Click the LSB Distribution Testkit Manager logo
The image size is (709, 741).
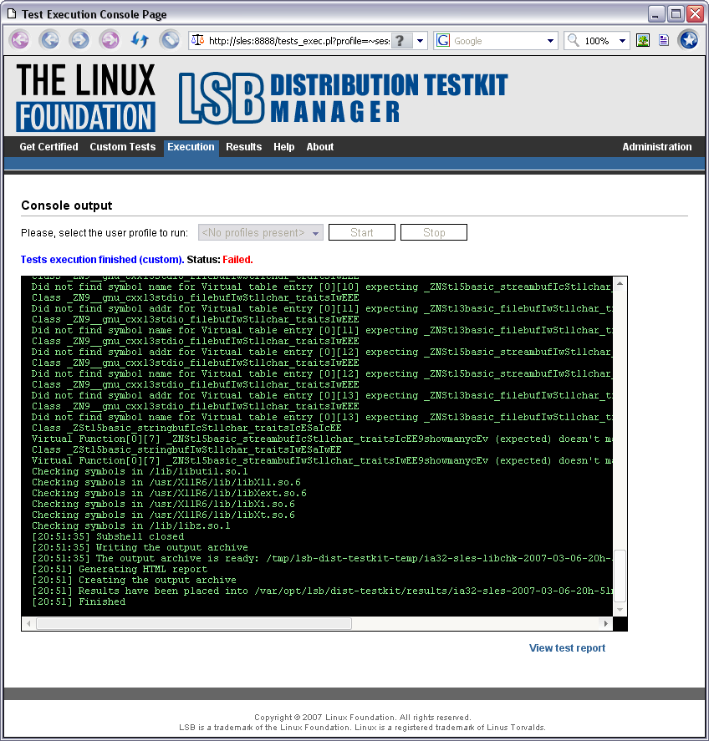tap(343, 98)
